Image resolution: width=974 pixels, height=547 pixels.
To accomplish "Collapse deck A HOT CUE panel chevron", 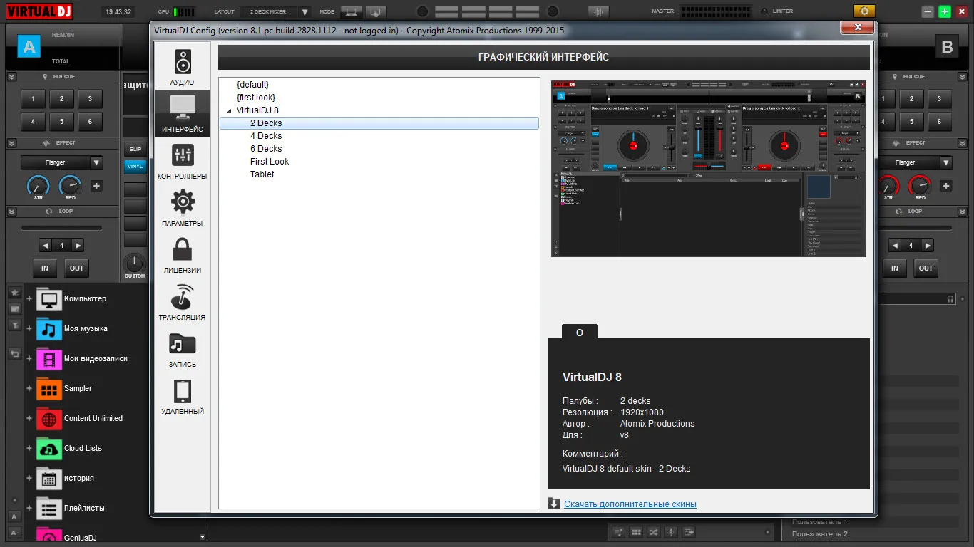I will click(12, 76).
